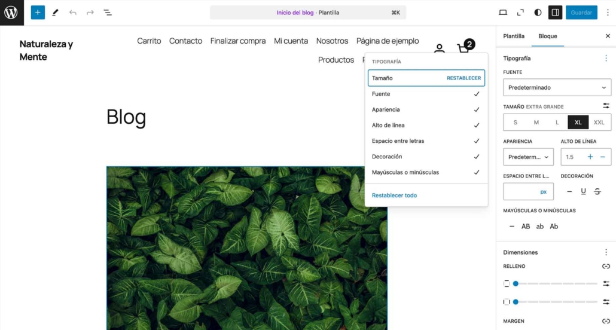Image resolution: width=616 pixels, height=330 pixels.
Task: Expand the Fuente Predeterminado dropdown
Action: [x=557, y=87]
